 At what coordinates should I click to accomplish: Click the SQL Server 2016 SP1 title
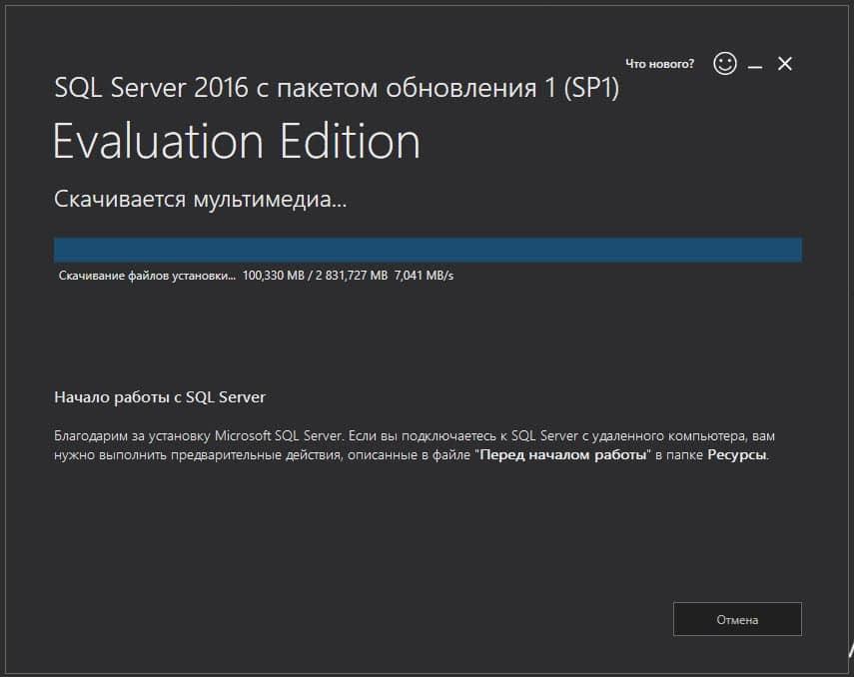pyautogui.click(x=337, y=89)
